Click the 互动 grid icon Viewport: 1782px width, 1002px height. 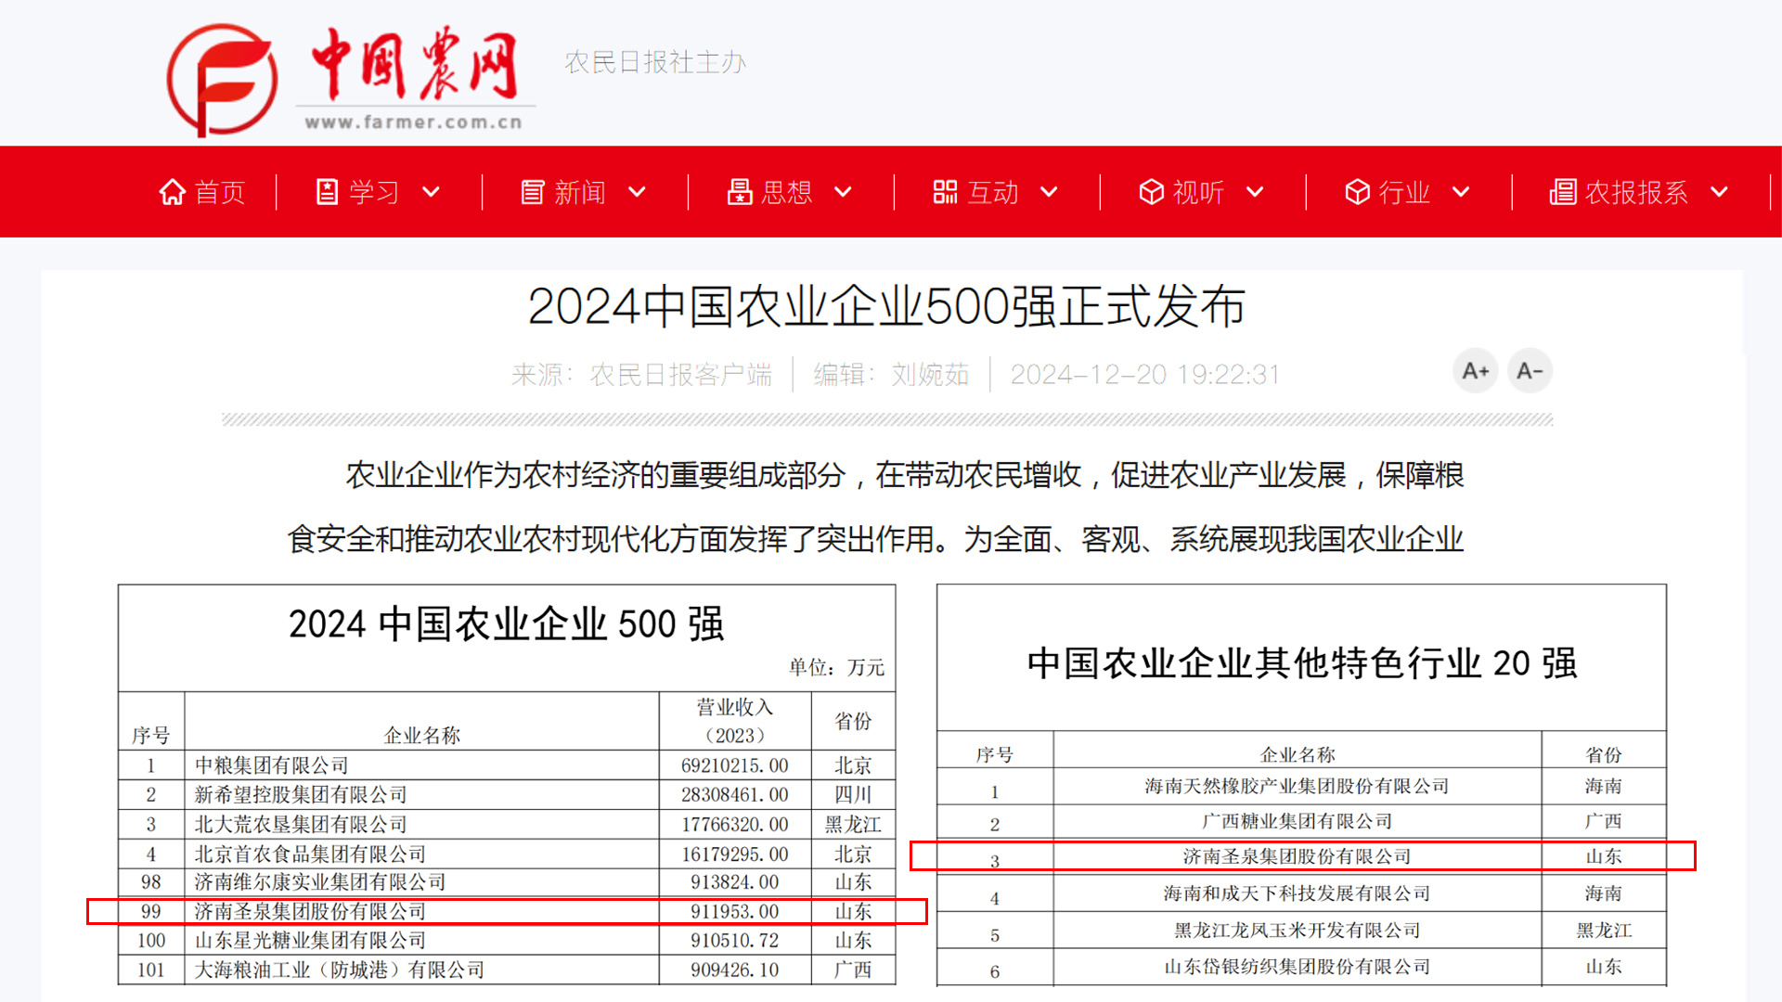point(945,192)
